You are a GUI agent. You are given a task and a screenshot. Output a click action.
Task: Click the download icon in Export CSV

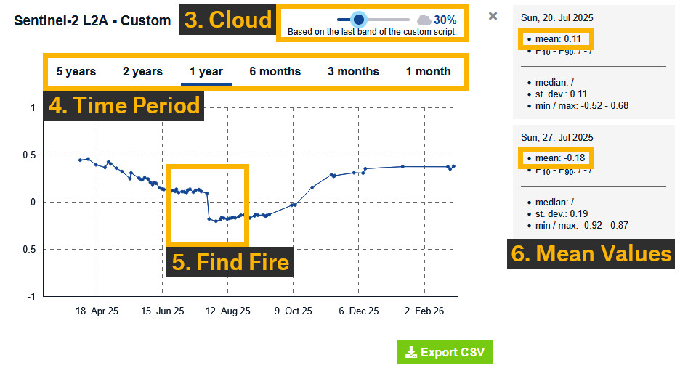point(410,352)
